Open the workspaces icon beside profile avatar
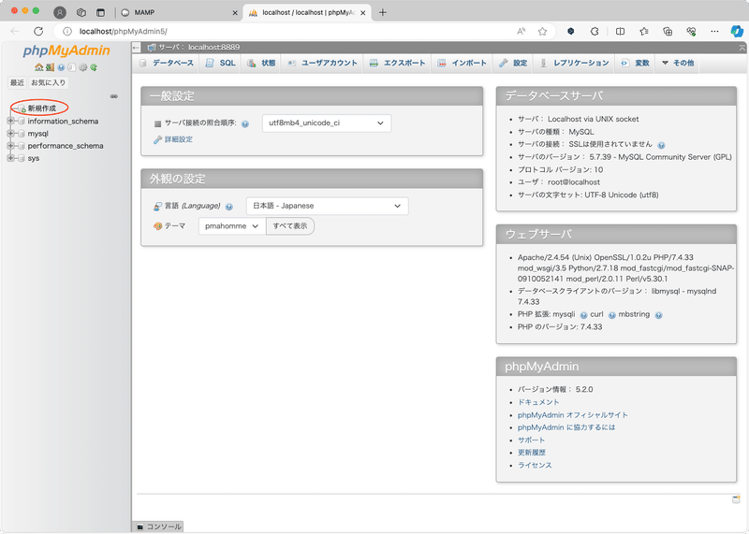The image size is (749, 534). click(x=81, y=12)
